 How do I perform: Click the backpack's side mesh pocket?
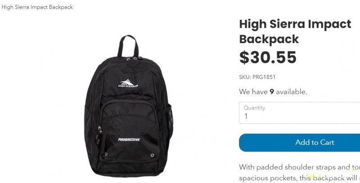pyautogui.click(x=169, y=123)
